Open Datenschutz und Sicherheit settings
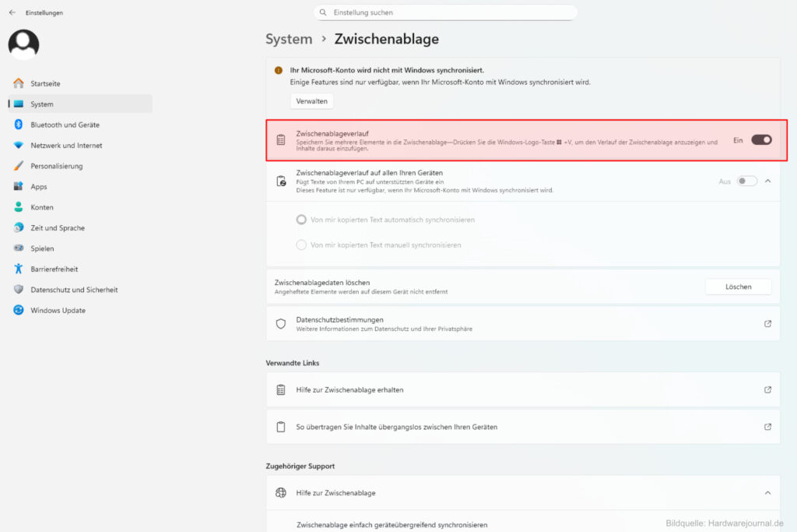 point(79,289)
